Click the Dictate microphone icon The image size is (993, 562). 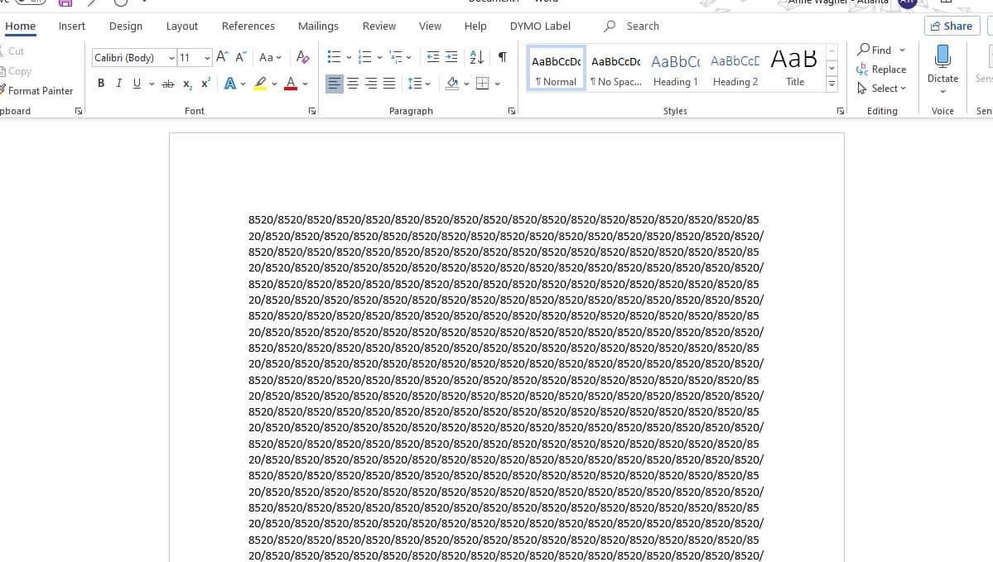(x=942, y=57)
